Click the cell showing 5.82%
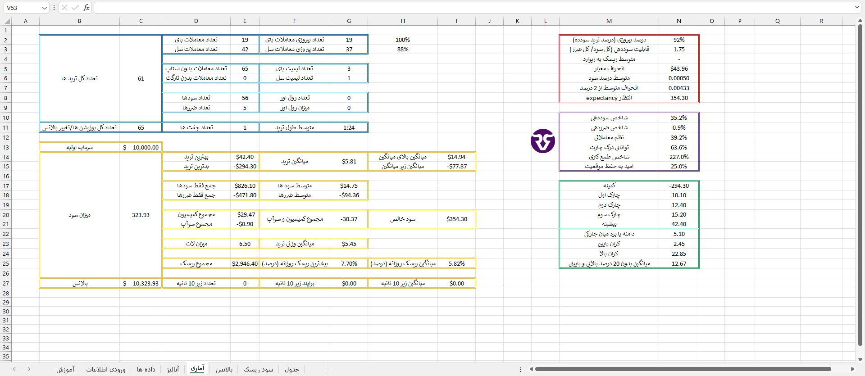Image resolution: width=865 pixels, height=376 pixels. (456, 263)
